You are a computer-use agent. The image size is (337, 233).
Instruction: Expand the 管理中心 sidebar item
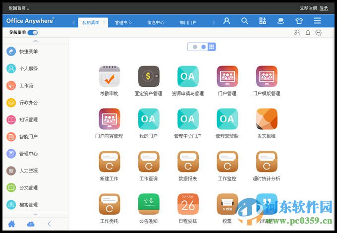pyautogui.click(x=36, y=154)
